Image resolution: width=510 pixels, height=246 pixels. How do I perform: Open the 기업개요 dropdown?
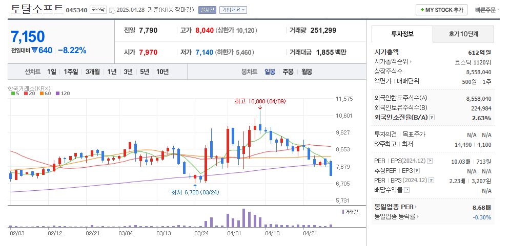(233, 10)
